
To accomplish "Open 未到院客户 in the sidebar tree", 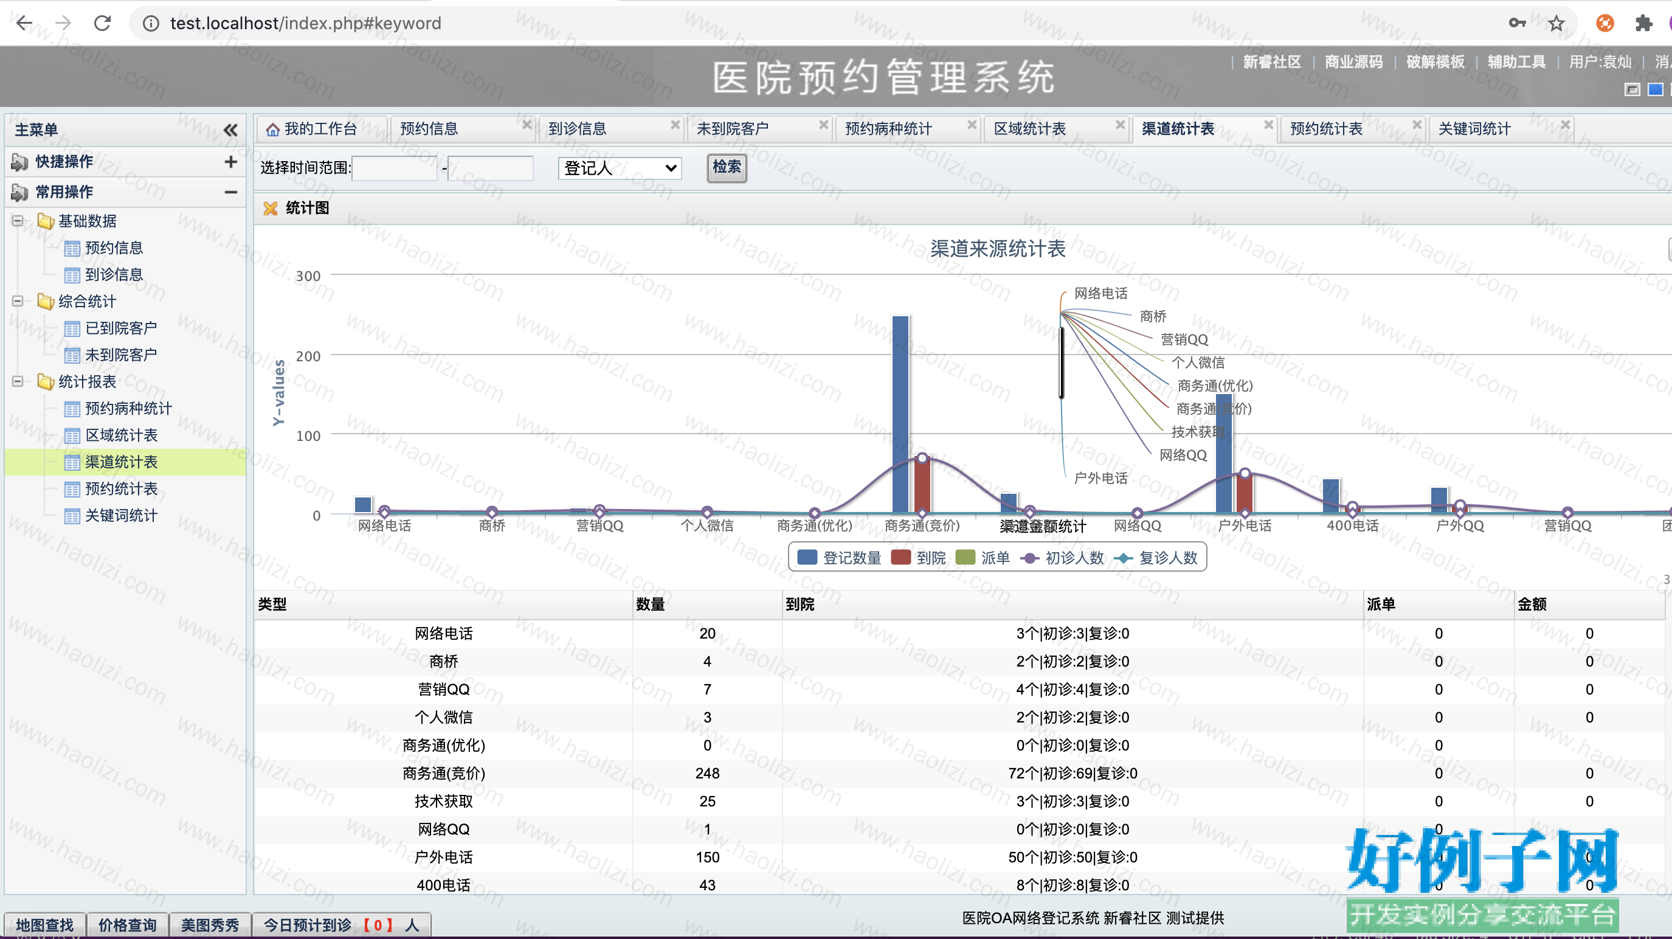I will [x=122, y=355].
